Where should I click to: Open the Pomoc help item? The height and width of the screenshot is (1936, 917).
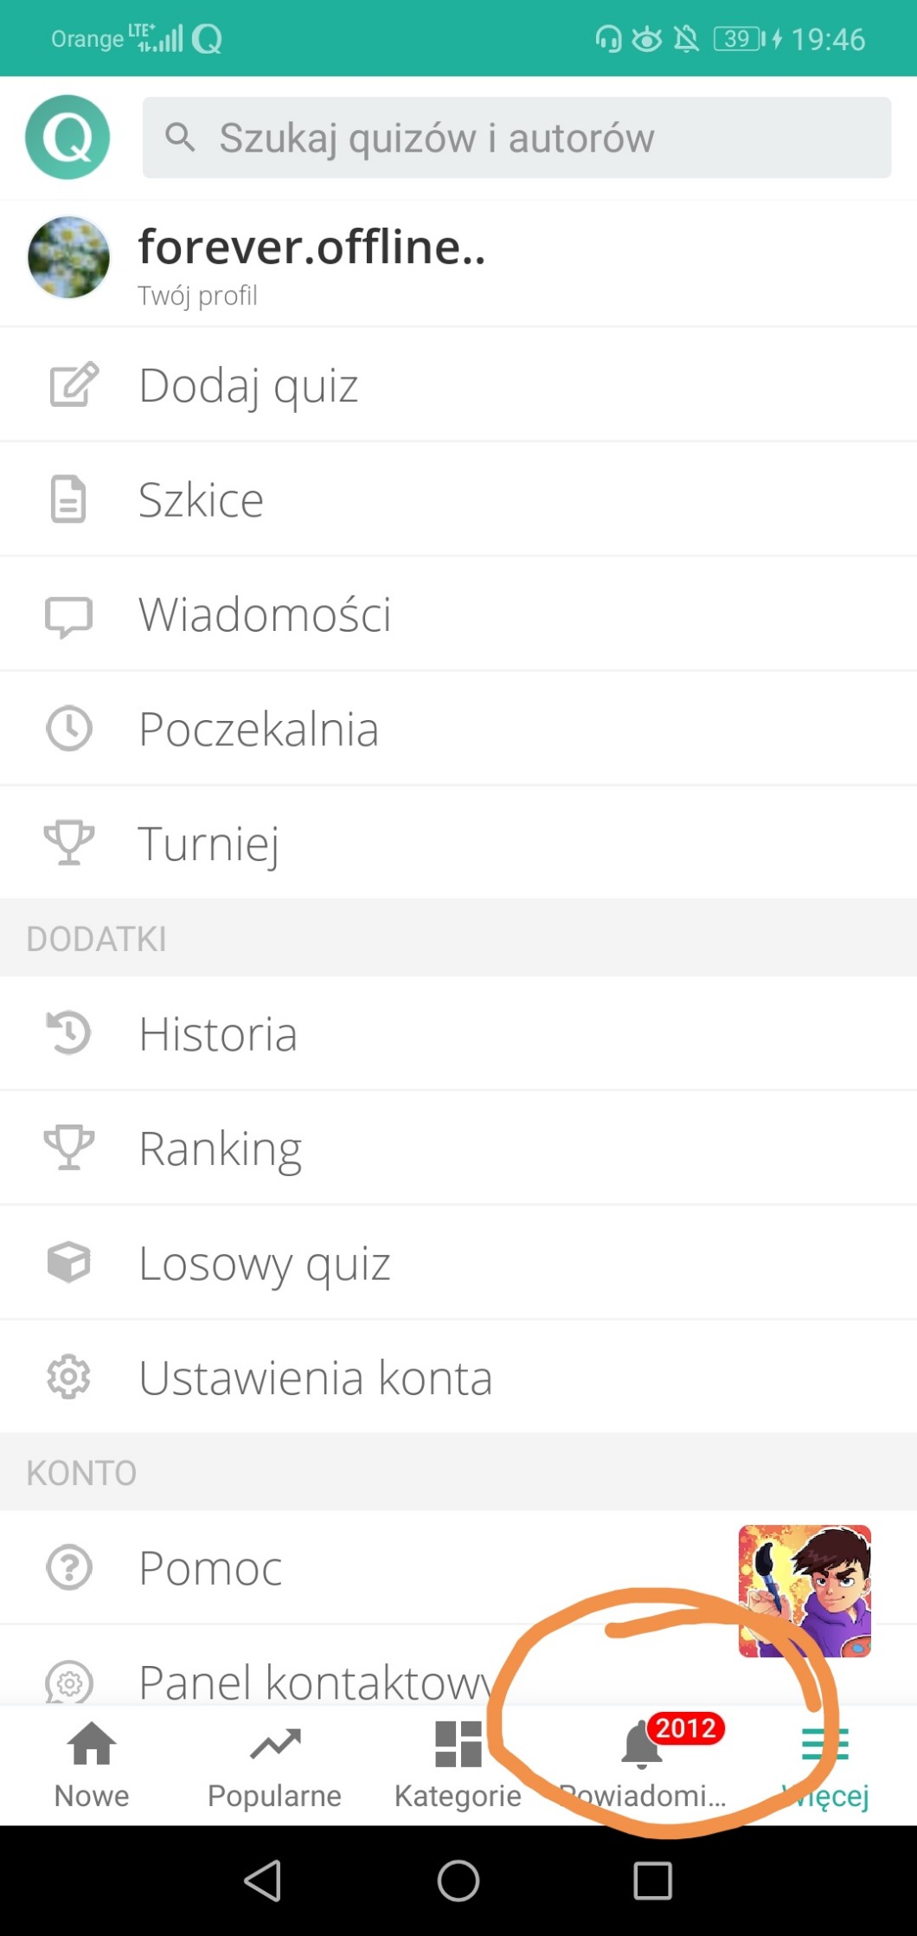pyautogui.click(x=210, y=1567)
